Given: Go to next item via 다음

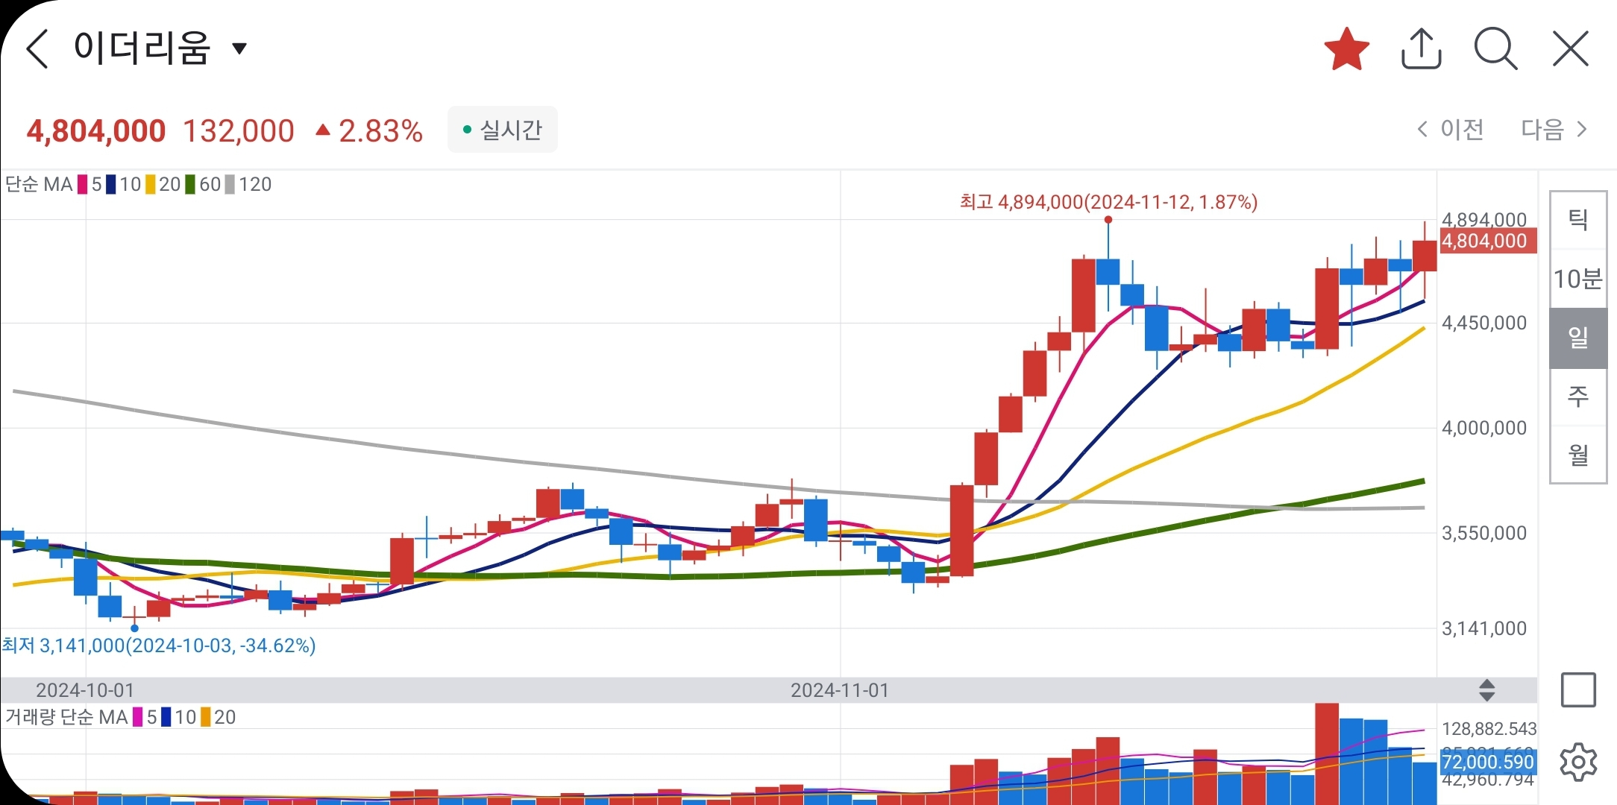Looking at the screenshot, I should [1554, 130].
